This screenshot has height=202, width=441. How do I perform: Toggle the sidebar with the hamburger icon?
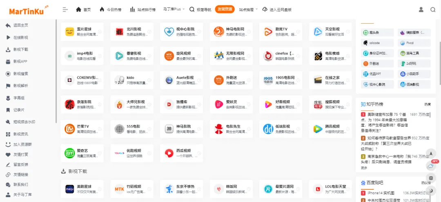(65, 9)
